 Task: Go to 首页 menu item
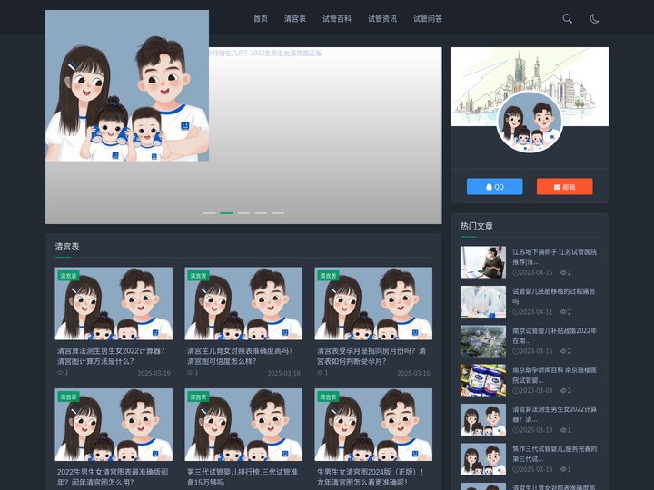click(261, 19)
